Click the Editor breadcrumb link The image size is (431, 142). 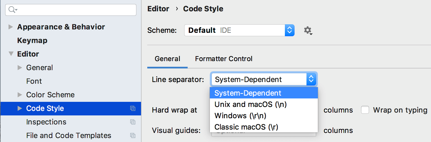(158, 9)
